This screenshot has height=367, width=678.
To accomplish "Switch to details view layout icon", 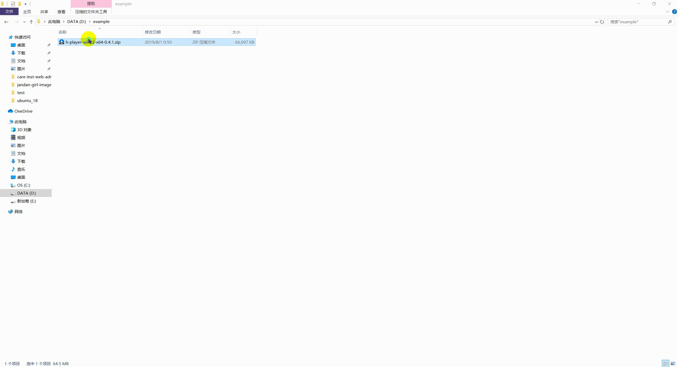I will click(x=666, y=364).
